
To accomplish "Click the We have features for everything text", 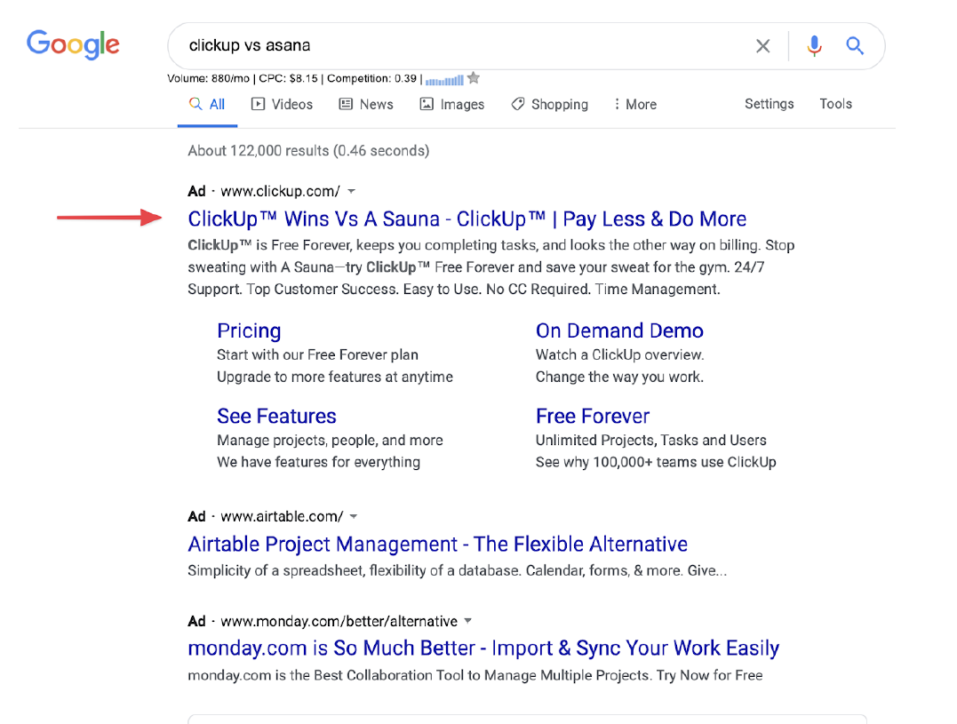I will 319,462.
